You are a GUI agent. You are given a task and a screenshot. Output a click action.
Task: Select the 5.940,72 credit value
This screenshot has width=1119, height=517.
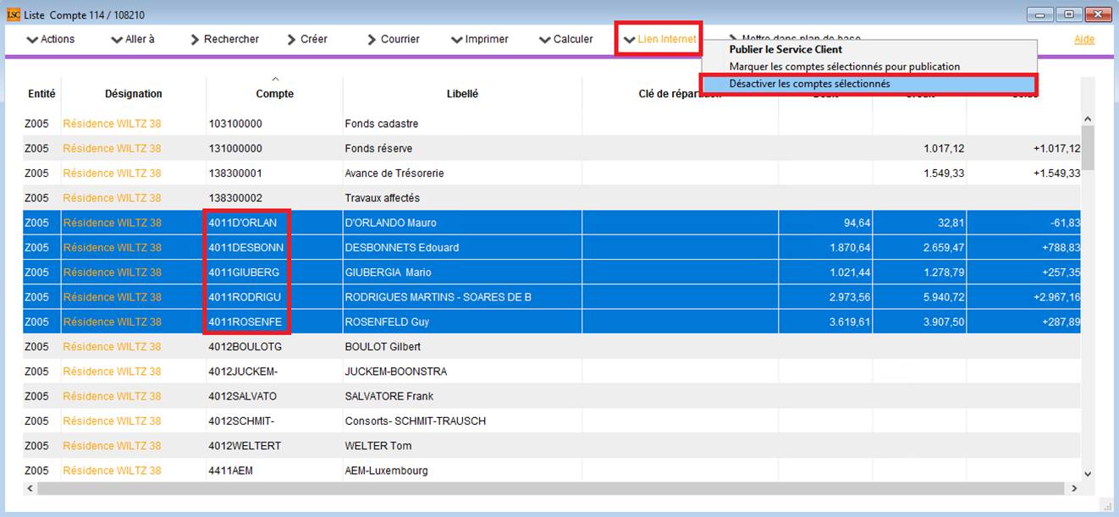click(943, 297)
